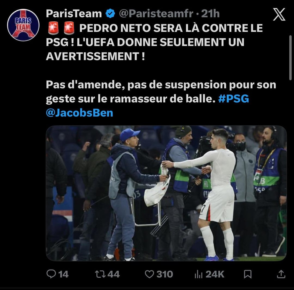Open replies via the comment icon
The image size is (294, 290).
point(51,274)
